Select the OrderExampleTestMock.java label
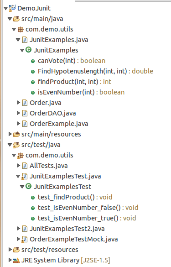 (74, 239)
